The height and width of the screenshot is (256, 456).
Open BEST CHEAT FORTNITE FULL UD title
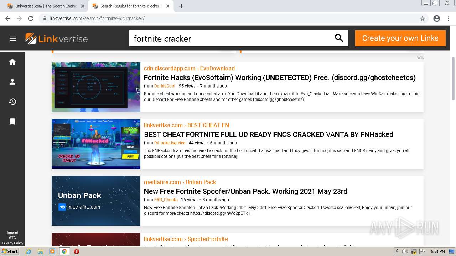(269, 134)
